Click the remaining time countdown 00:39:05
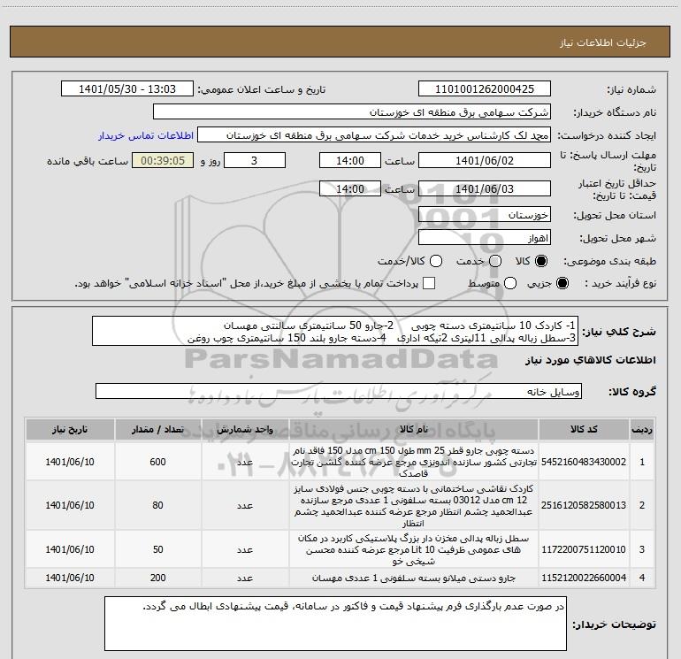This screenshot has width=681, height=659. 162,161
